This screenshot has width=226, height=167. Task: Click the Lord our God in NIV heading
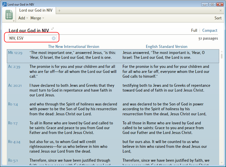[x=29, y=31]
